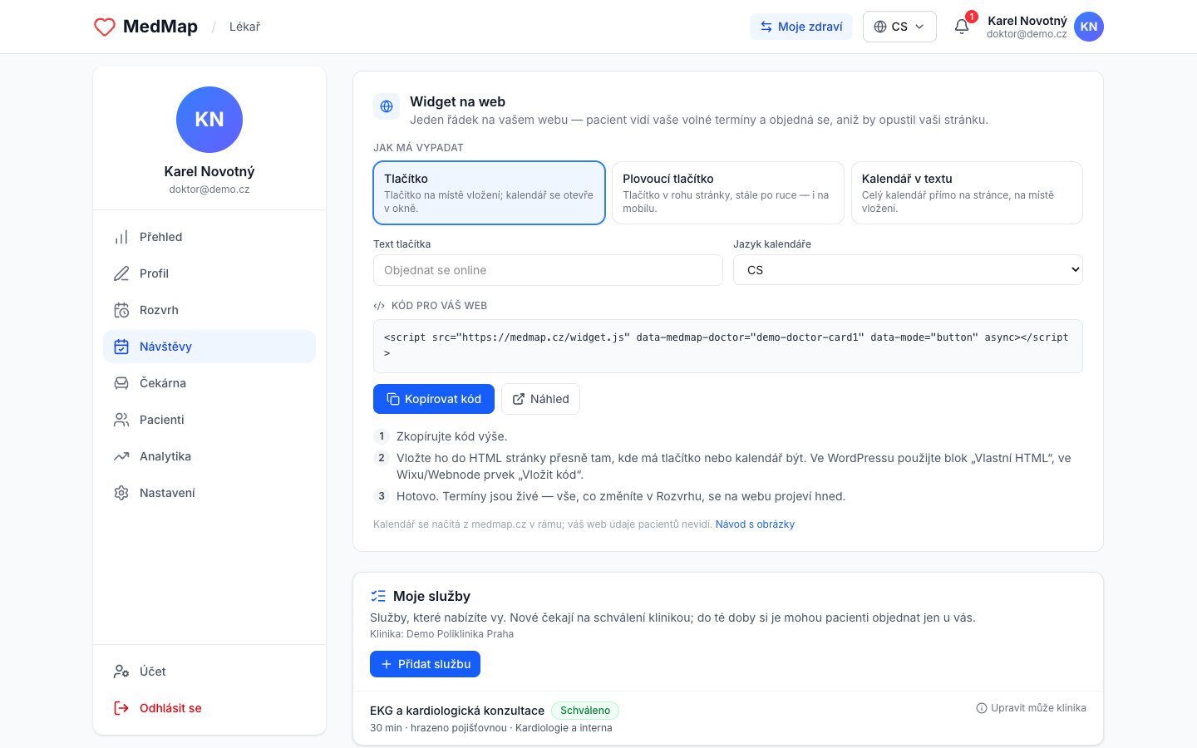Screen dimensions: 1197x748
Task: Click the Kopírovat kód button
Action: pos(434,399)
